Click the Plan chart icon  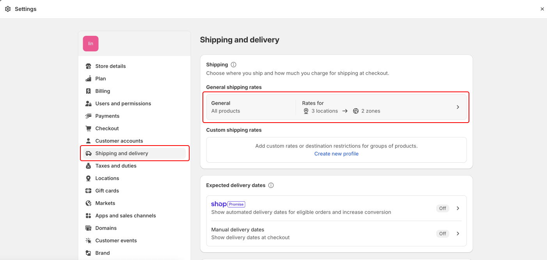[88, 79]
